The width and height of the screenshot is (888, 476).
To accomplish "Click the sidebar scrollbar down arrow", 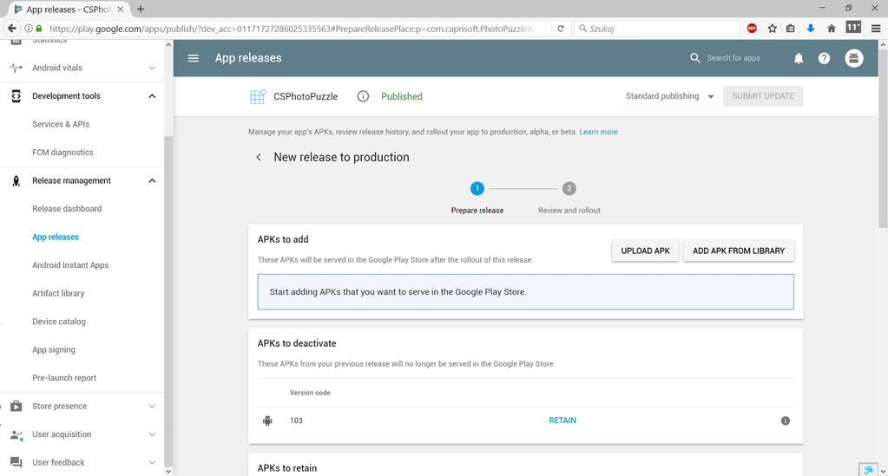I will (x=168, y=471).
